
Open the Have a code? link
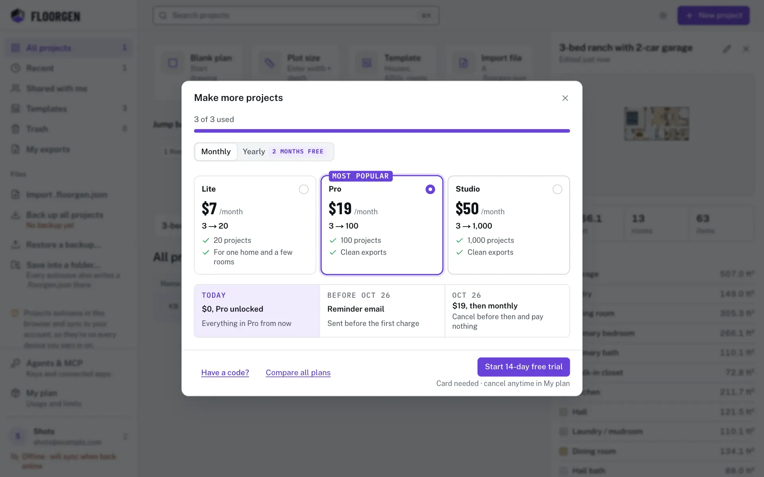click(225, 372)
